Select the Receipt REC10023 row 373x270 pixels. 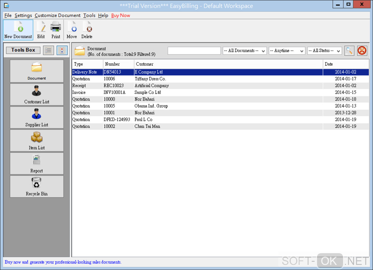coord(221,85)
